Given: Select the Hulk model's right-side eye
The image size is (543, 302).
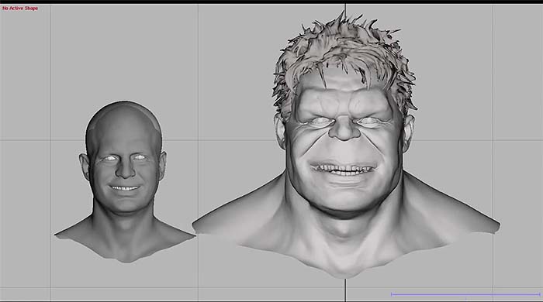Looking at the screenshot, I should click(371, 122).
